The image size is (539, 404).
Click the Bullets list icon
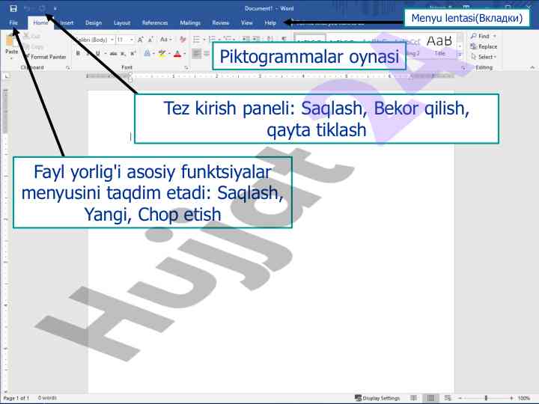[x=196, y=40]
